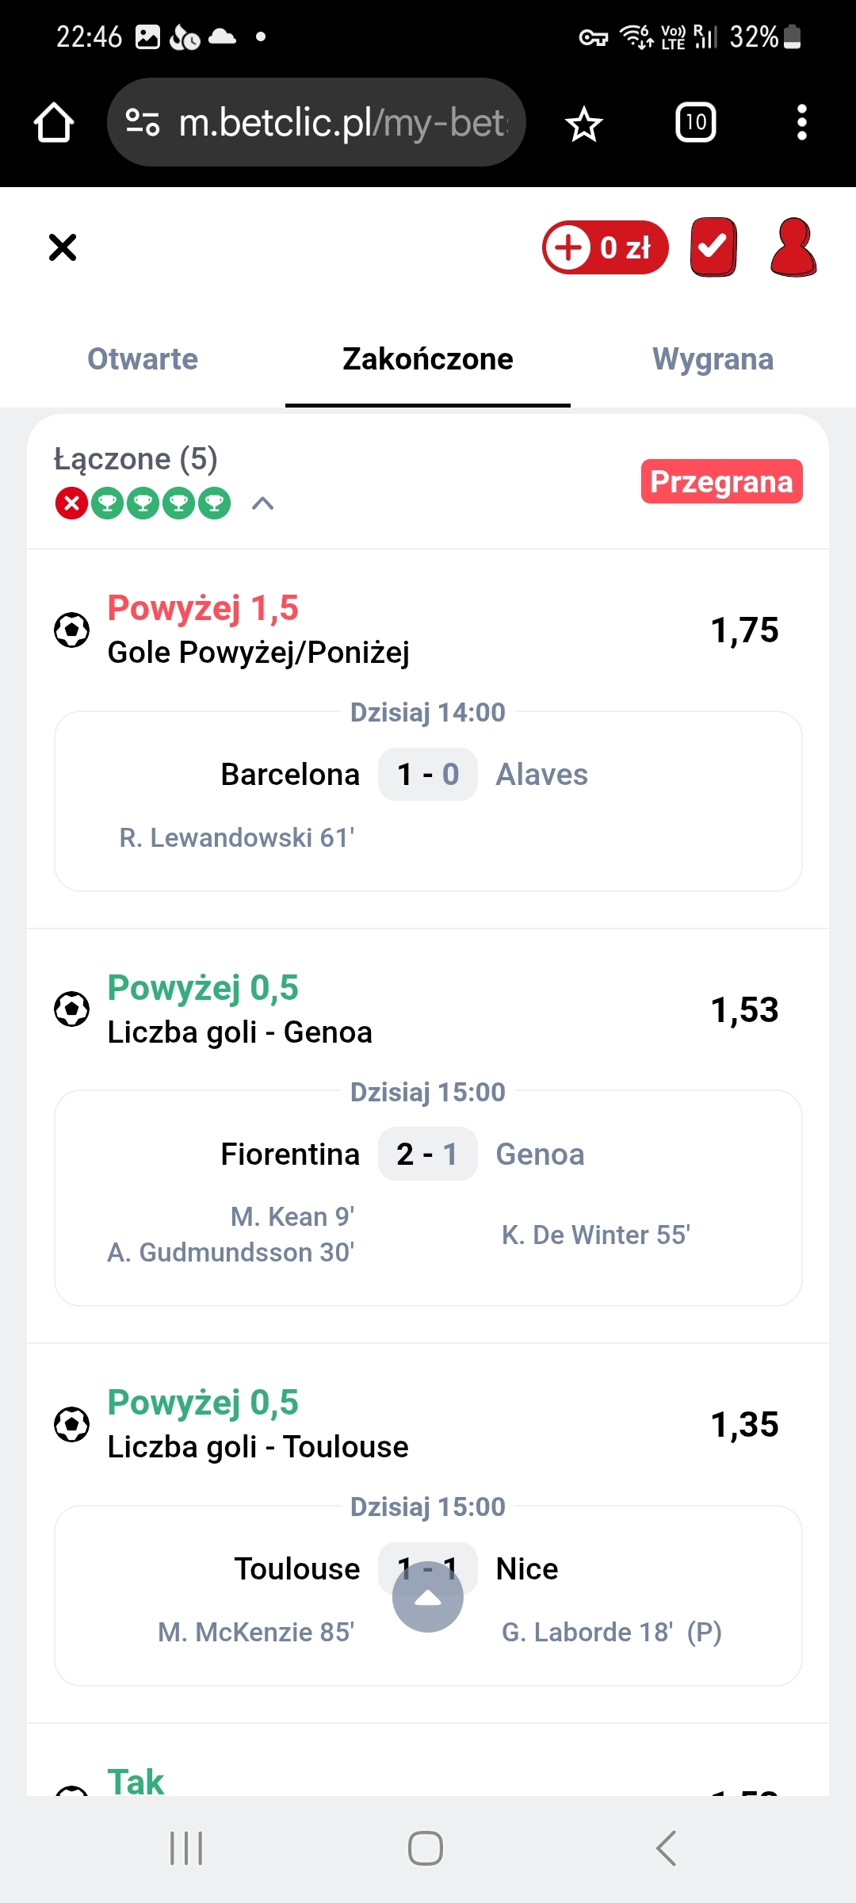Open the red checkmark bets icon

click(713, 247)
